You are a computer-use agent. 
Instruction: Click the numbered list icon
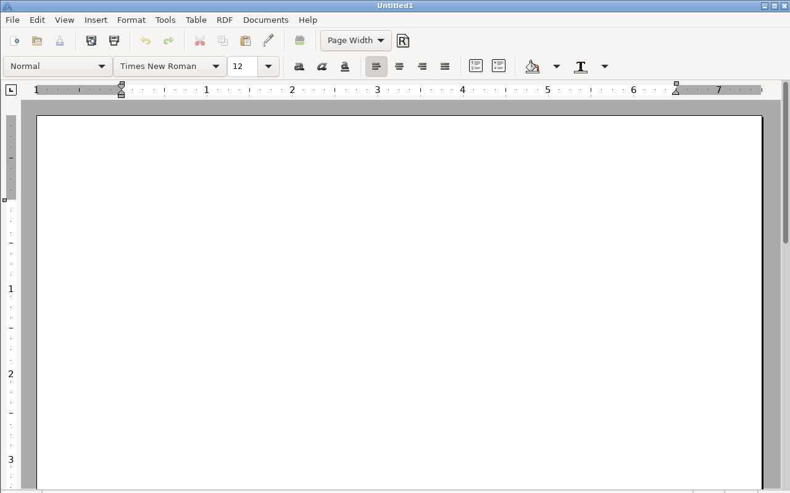click(476, 66)
